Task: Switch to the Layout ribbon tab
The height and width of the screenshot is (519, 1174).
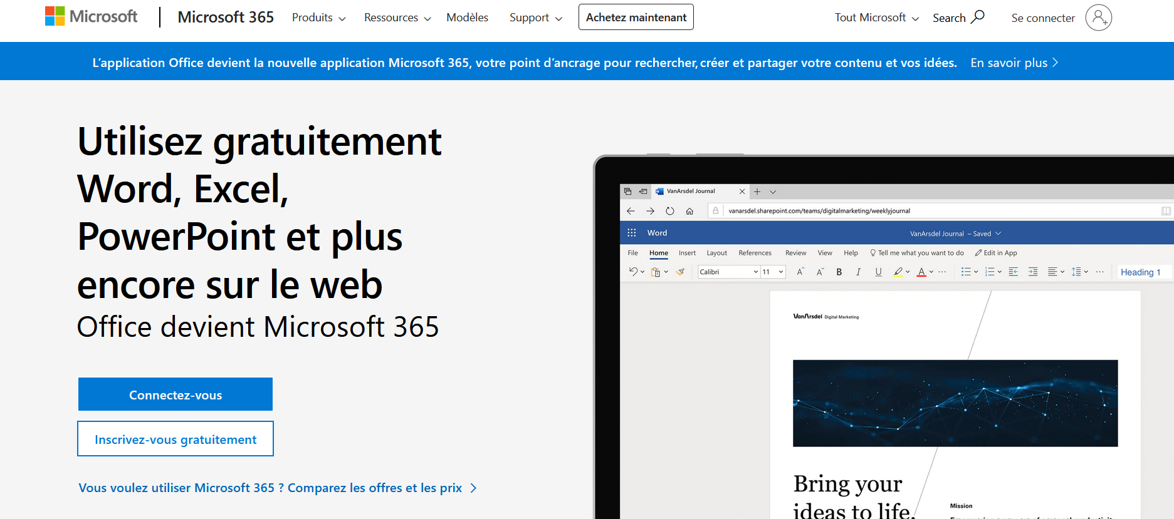Action: pos(717,253)
